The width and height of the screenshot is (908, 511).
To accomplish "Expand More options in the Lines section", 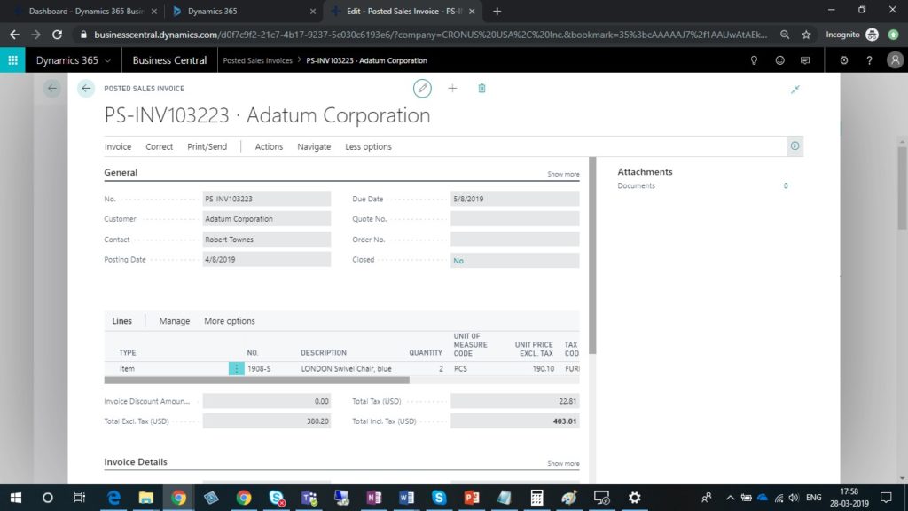I will pos(230,321).
